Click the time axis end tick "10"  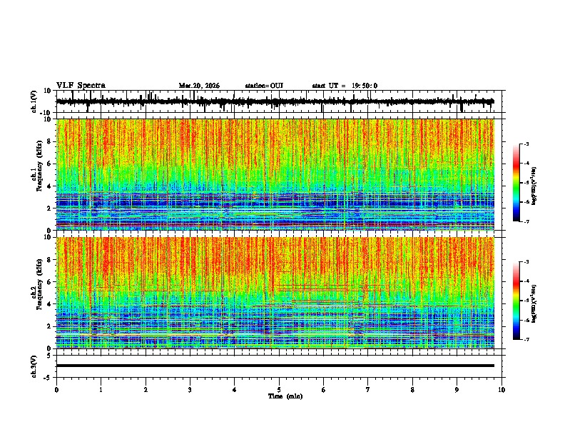[502, 390]
